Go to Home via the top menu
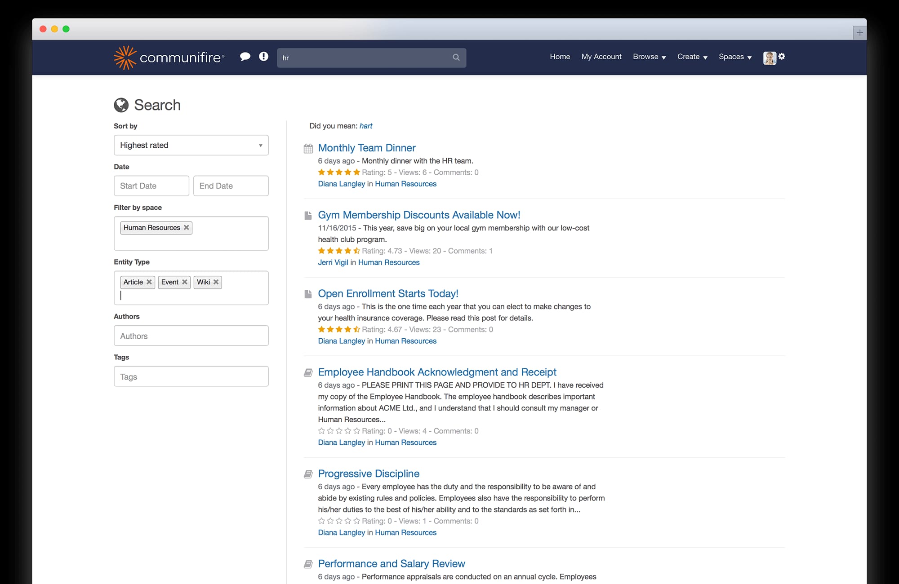 click(559, 57)
